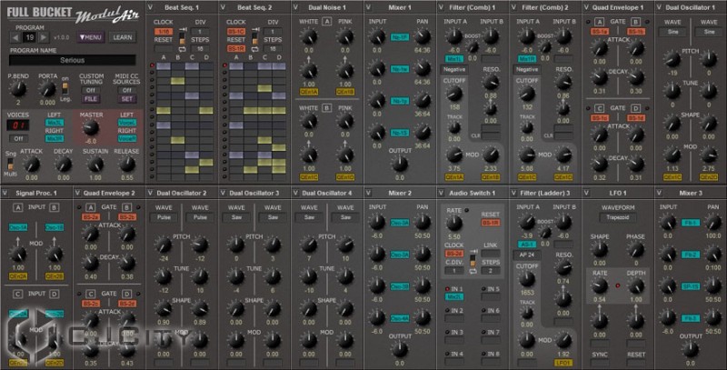
Task: Click the program number 19 display
Action: click(x=30, y=37)
